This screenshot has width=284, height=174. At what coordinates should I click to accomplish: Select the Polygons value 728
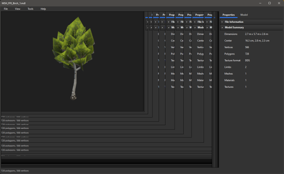coord(247,54)
